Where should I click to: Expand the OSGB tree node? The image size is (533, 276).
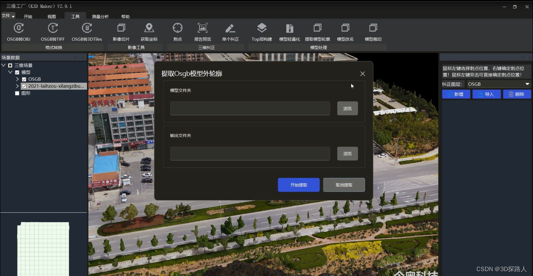[17, 79]
